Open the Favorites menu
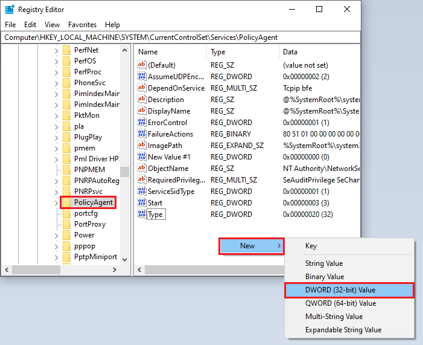This screenshot has width=423, height=345. click(x=82, y=25)
